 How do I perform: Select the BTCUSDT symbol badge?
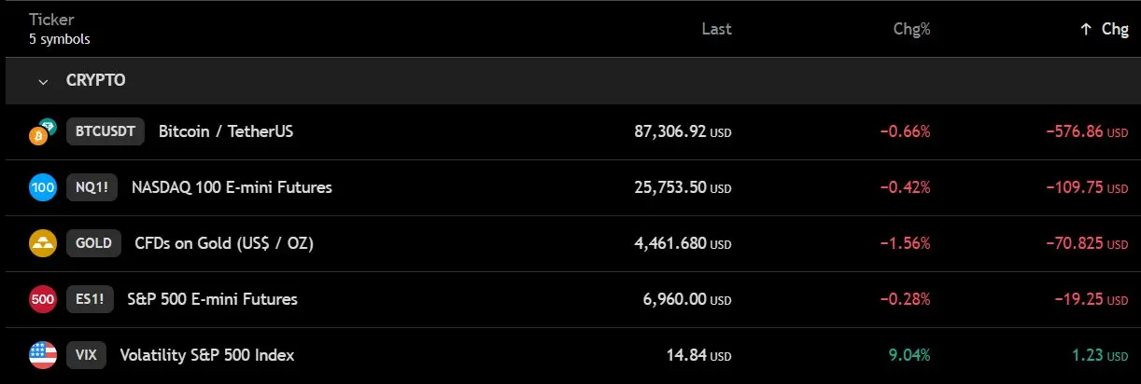click(x=106, y=131)
